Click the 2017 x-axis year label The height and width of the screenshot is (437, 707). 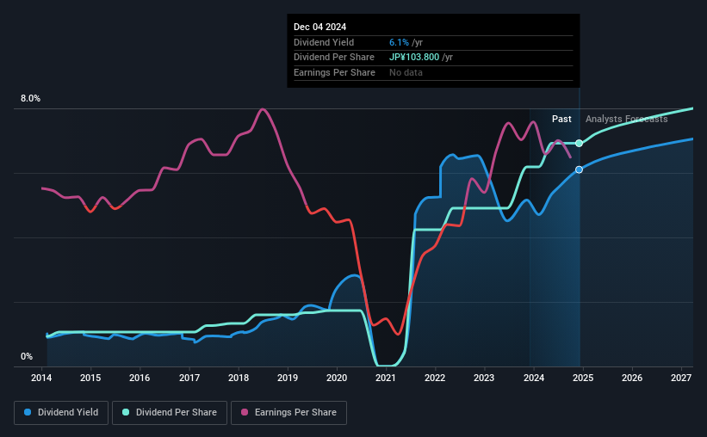[189, 378]
